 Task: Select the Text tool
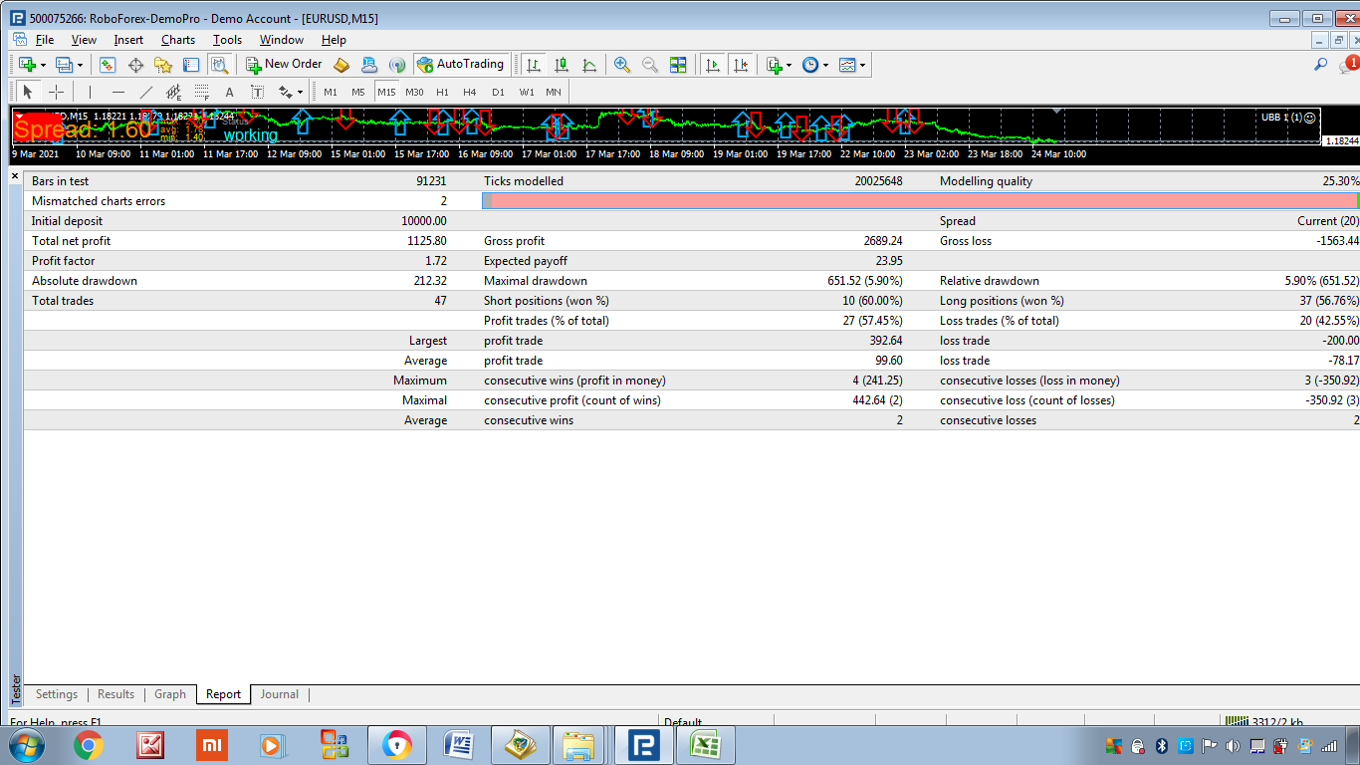click(229, 93)
